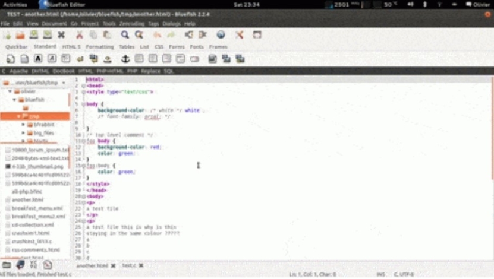This screenshot has width=494, height=279.
Task: Open the clock showing Sat 23:34
Action: pyautogui.click(x=246, y=5)
